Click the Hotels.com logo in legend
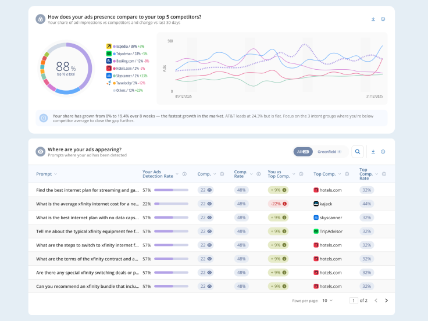 pyautogui.click(x=109, y=69)
